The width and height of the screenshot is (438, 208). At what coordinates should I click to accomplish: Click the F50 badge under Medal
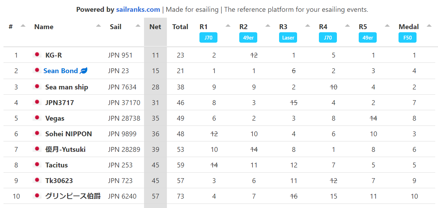click(408, 38)
